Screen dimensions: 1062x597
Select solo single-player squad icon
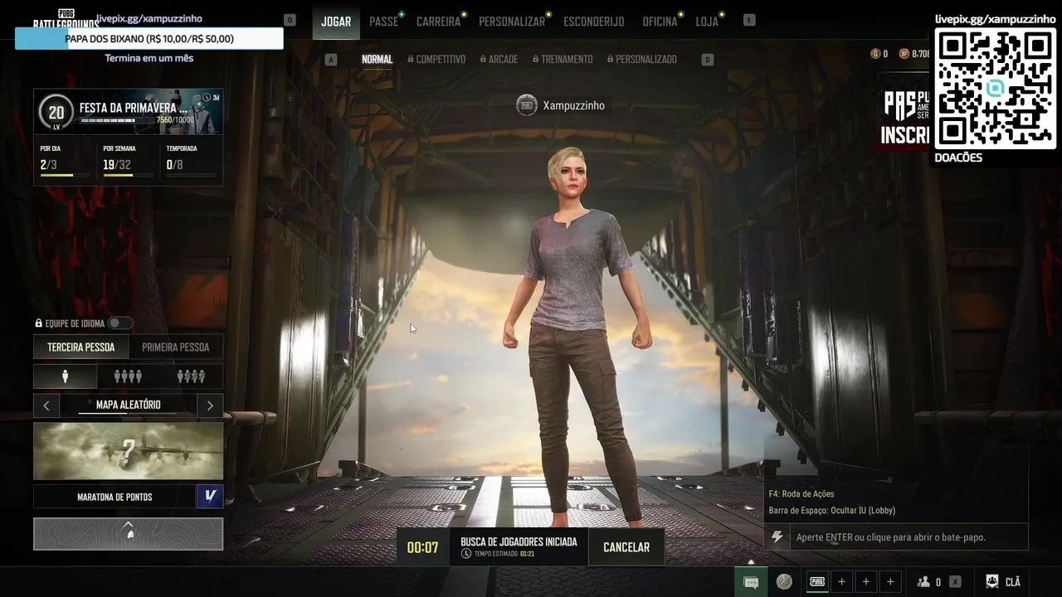65,376
